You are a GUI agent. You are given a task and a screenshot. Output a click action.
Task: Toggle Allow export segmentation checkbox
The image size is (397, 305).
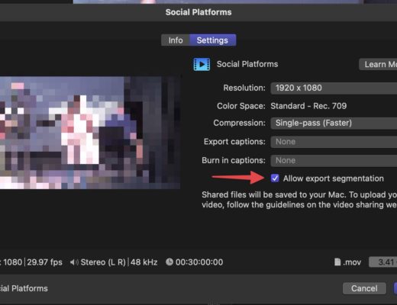click(x=275, y=178)
